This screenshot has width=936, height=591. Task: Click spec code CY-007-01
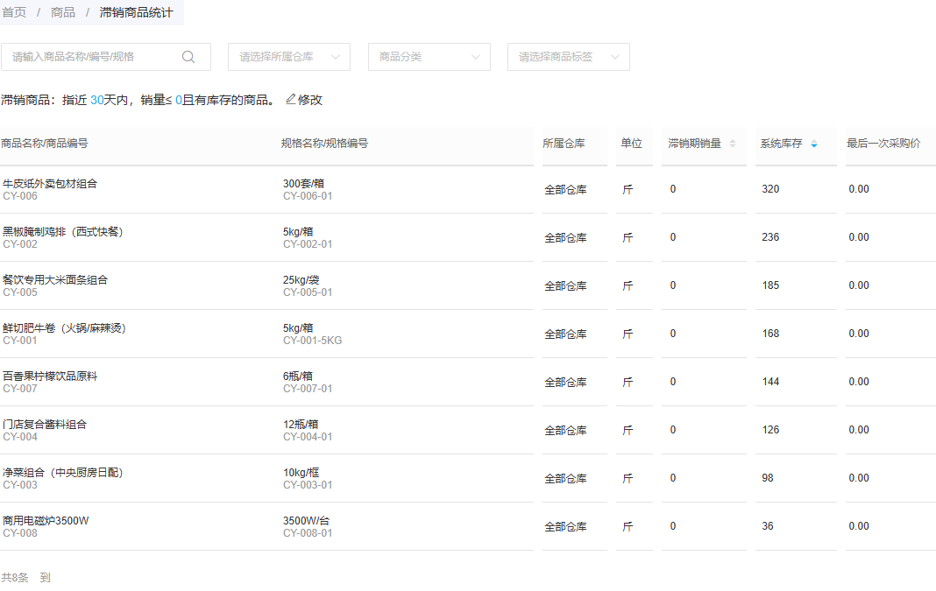pos(308,389)
